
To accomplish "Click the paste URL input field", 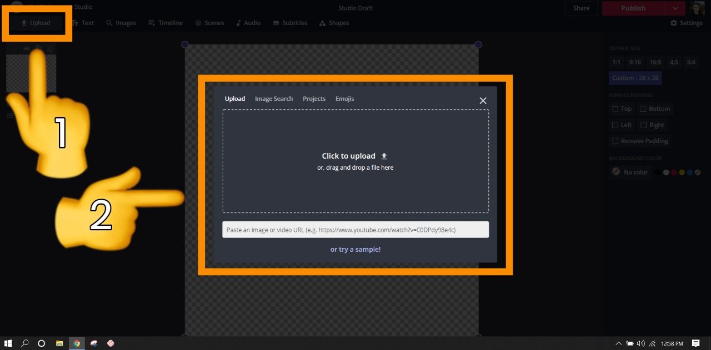I will (x=355, y=230).
